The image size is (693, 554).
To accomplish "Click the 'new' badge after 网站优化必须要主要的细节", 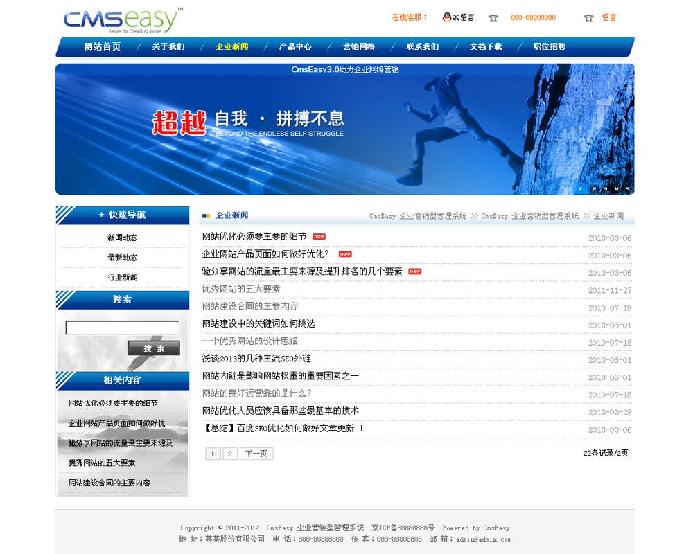I will point(319,237).
